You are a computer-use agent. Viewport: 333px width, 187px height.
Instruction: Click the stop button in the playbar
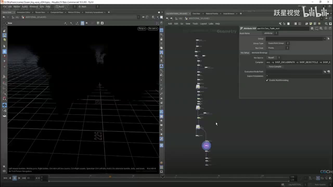pos(15,178)
